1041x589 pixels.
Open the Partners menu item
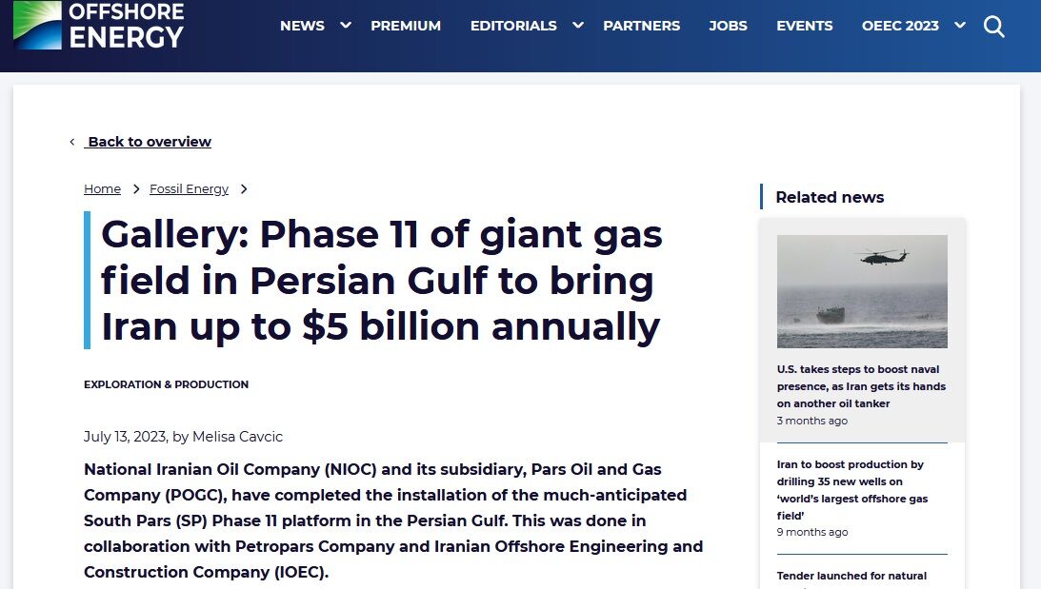(x=641, y=26)
